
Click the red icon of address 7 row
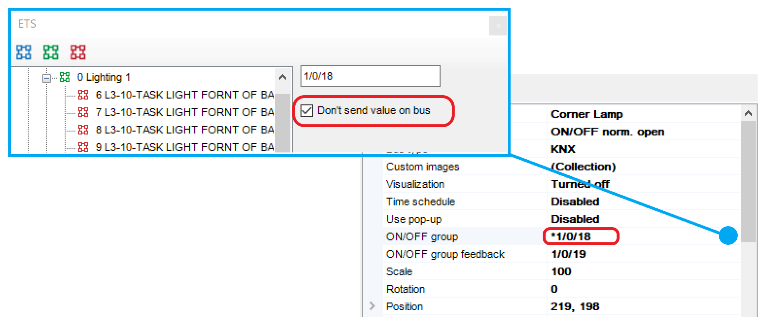coord(83,112)
